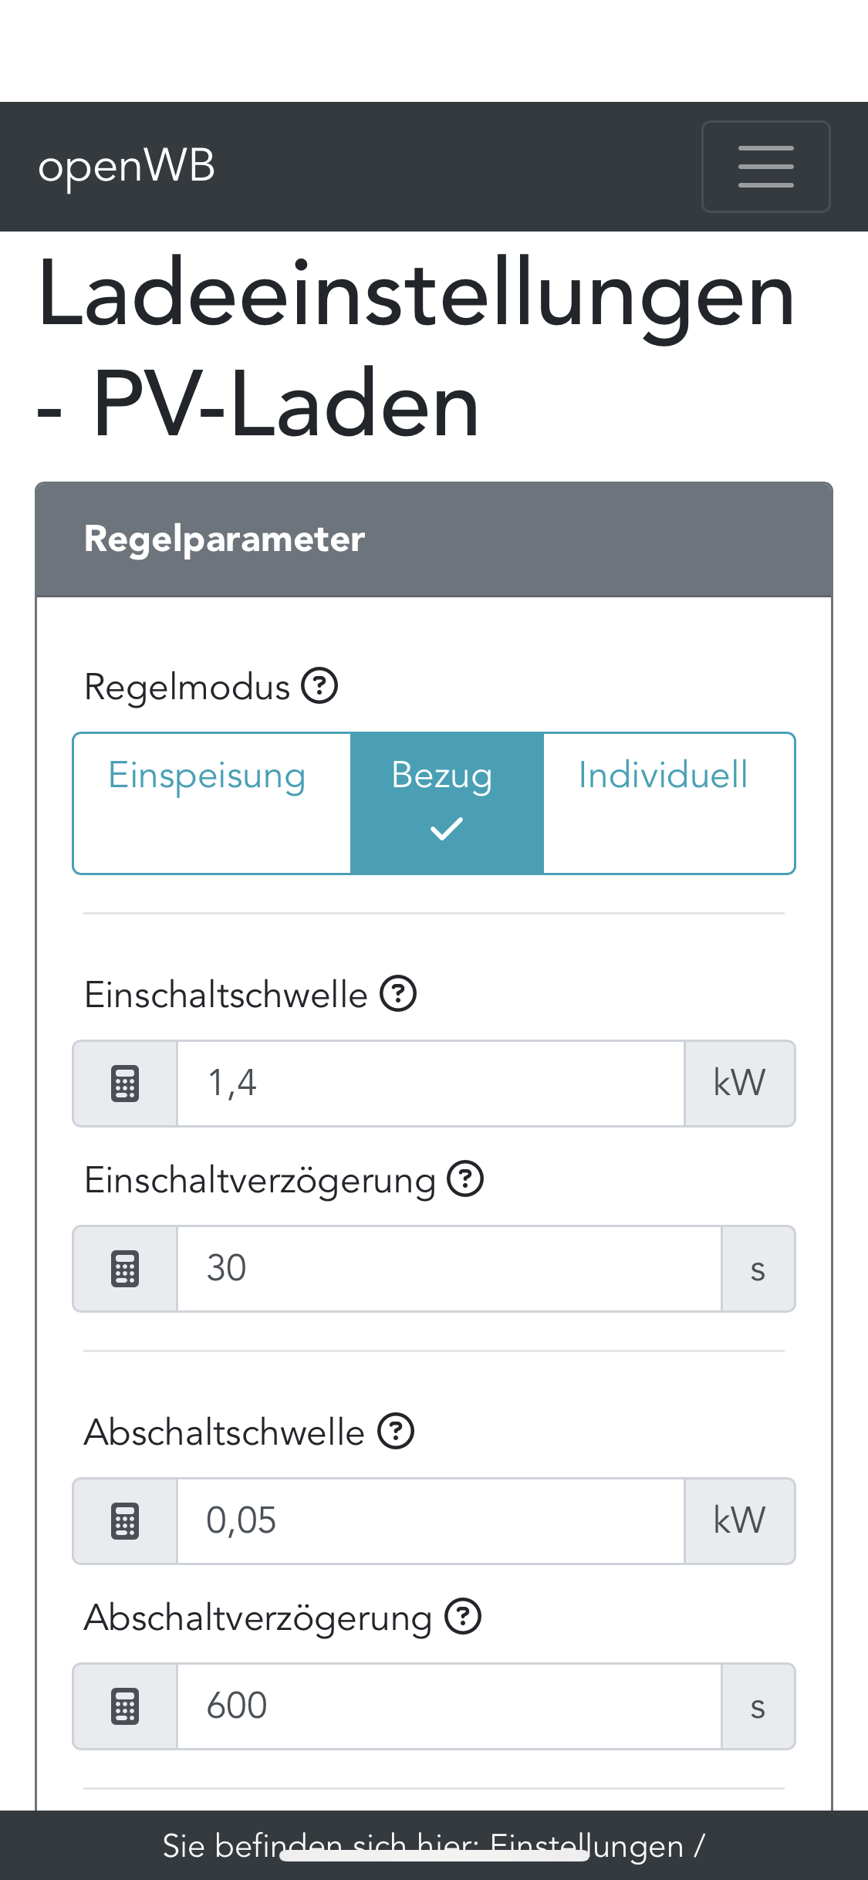Open the Abschaltschwelle help tooltip
The image size is (868, 1880).
pos(396,1431)
